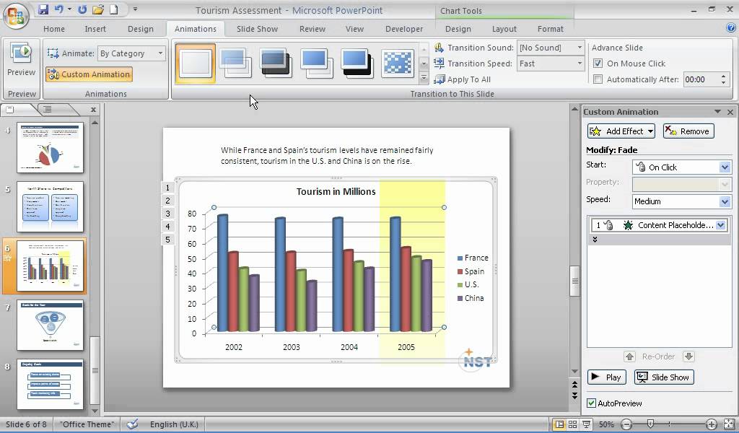Open the Add Effect button menu
This screenshot has width=739, height=433.
621,131
